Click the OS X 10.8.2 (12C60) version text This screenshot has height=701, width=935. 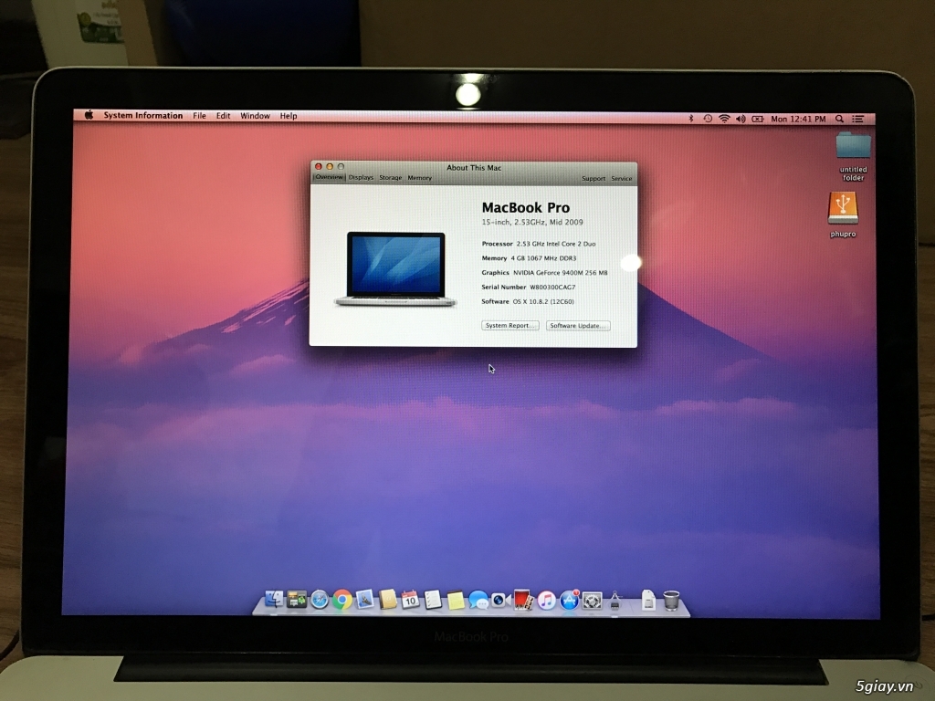coord(543,301)
